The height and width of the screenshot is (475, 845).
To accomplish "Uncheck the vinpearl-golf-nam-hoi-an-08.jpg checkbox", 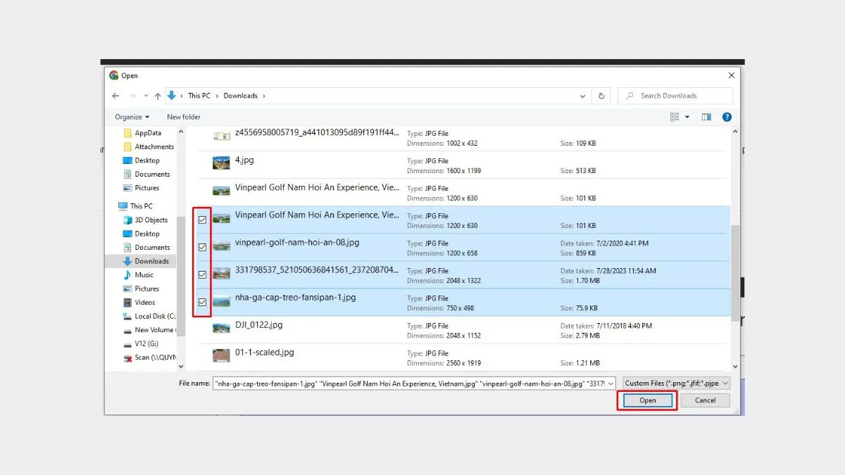I will pyautogui.click(x=203, y=247).
